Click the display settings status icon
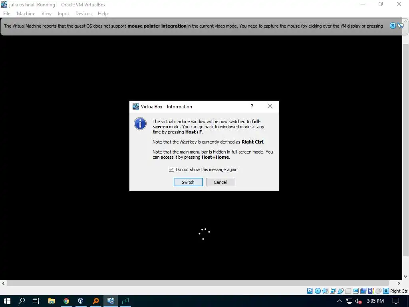The image size is (409, 307). coord(355,291)
